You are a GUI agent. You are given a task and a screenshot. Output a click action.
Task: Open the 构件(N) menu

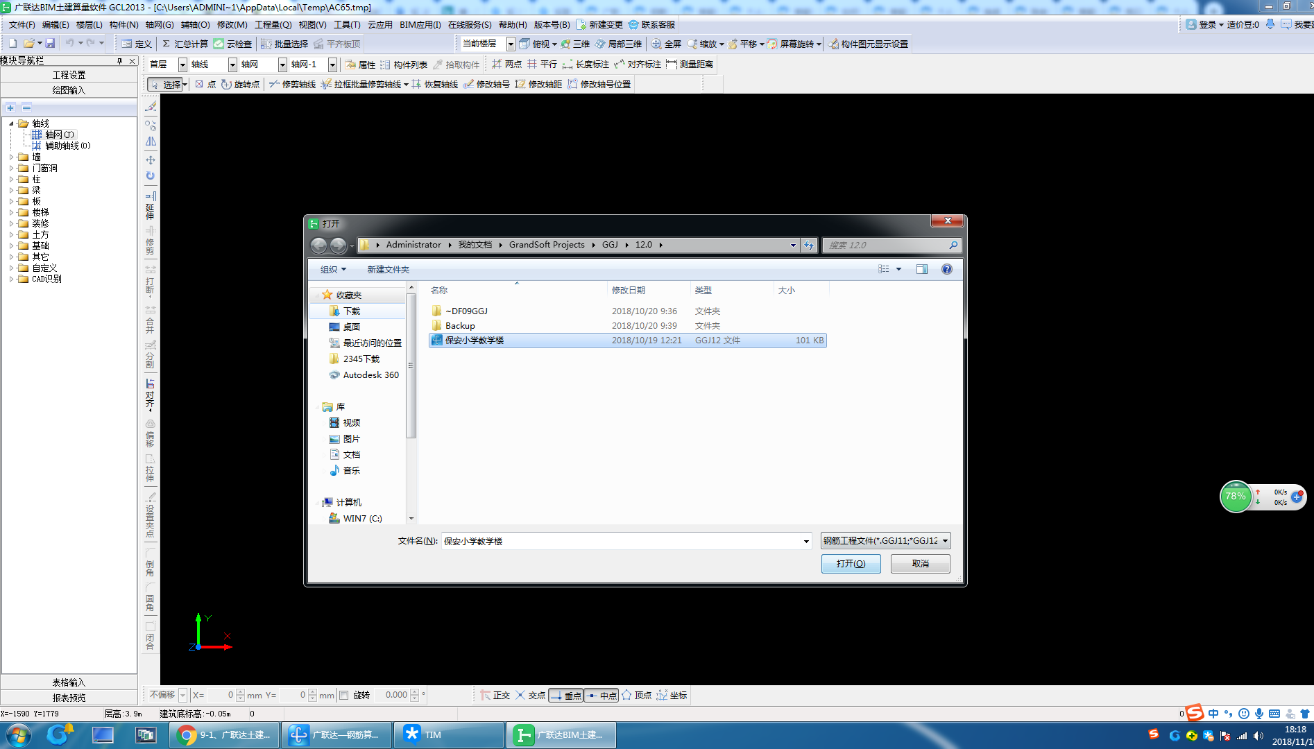click(x=123, y=24)
